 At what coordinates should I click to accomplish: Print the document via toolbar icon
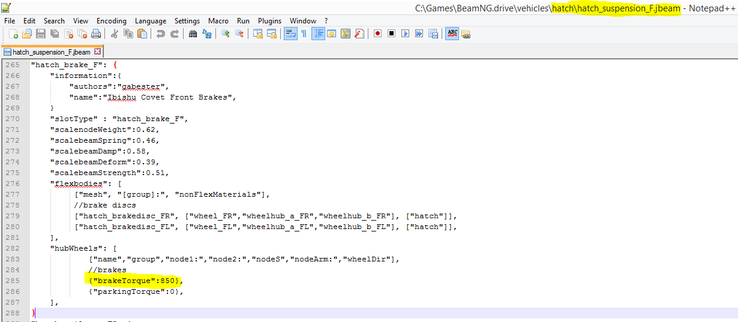pyautogui.click(x=96, y=34)
